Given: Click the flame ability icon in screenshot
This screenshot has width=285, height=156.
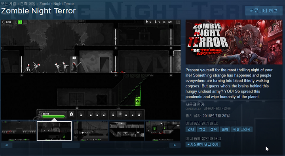Looking at the screenshot, I should pos(71,114).
